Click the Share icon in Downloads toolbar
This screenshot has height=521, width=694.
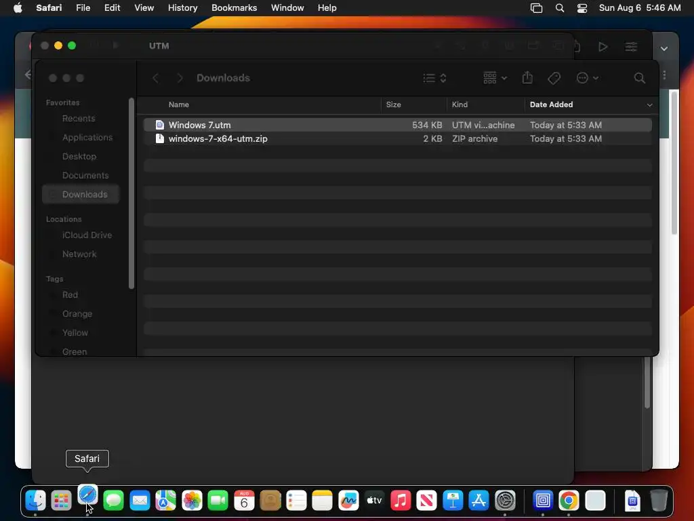click(x=527, y=78)
